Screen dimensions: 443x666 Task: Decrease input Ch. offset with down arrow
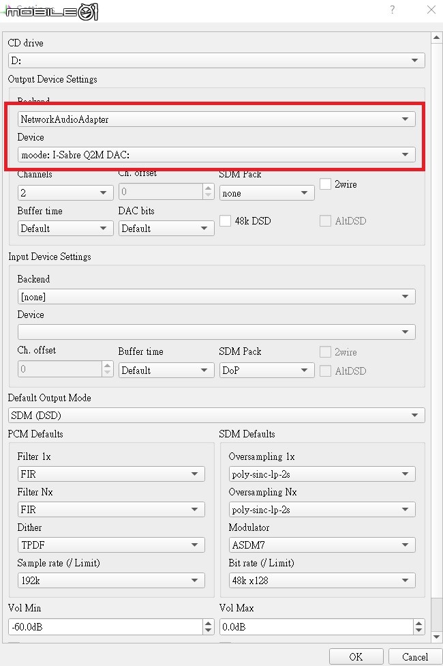[108, 373]
